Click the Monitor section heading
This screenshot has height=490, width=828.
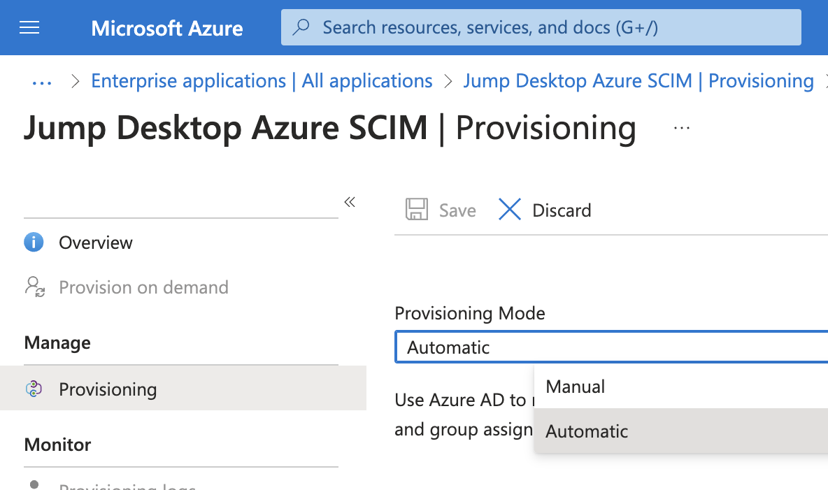click(x=57, y=445)
